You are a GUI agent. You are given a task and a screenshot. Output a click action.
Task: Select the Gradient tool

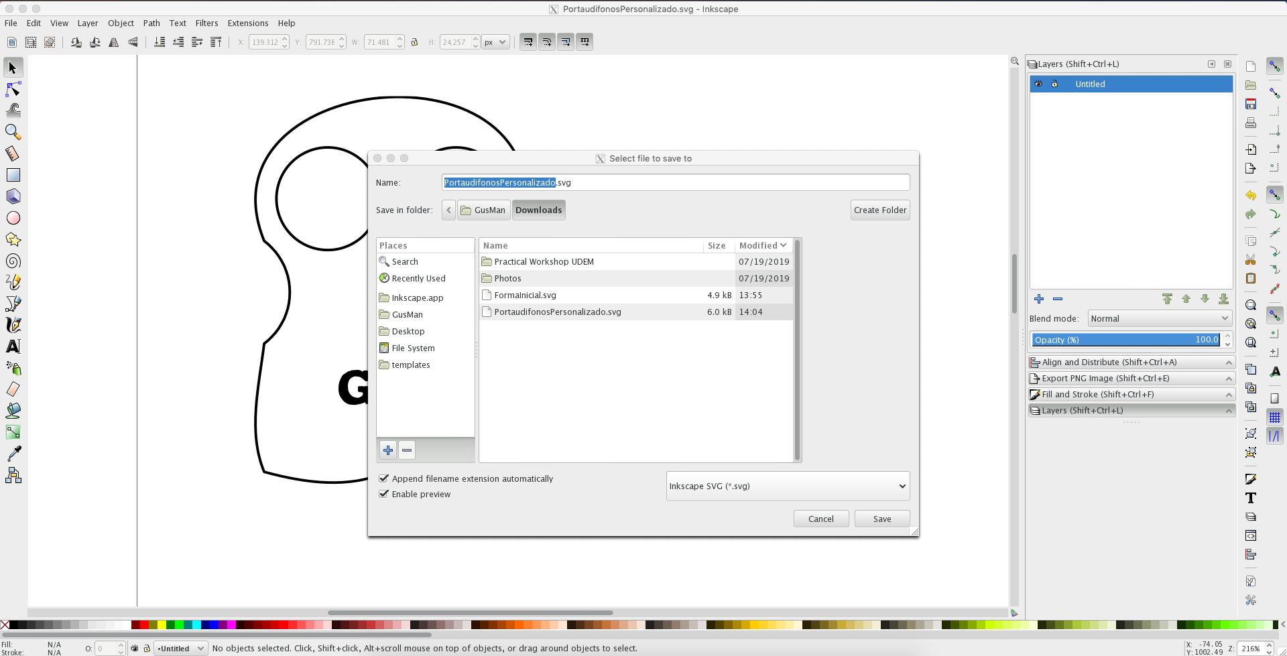13,432
